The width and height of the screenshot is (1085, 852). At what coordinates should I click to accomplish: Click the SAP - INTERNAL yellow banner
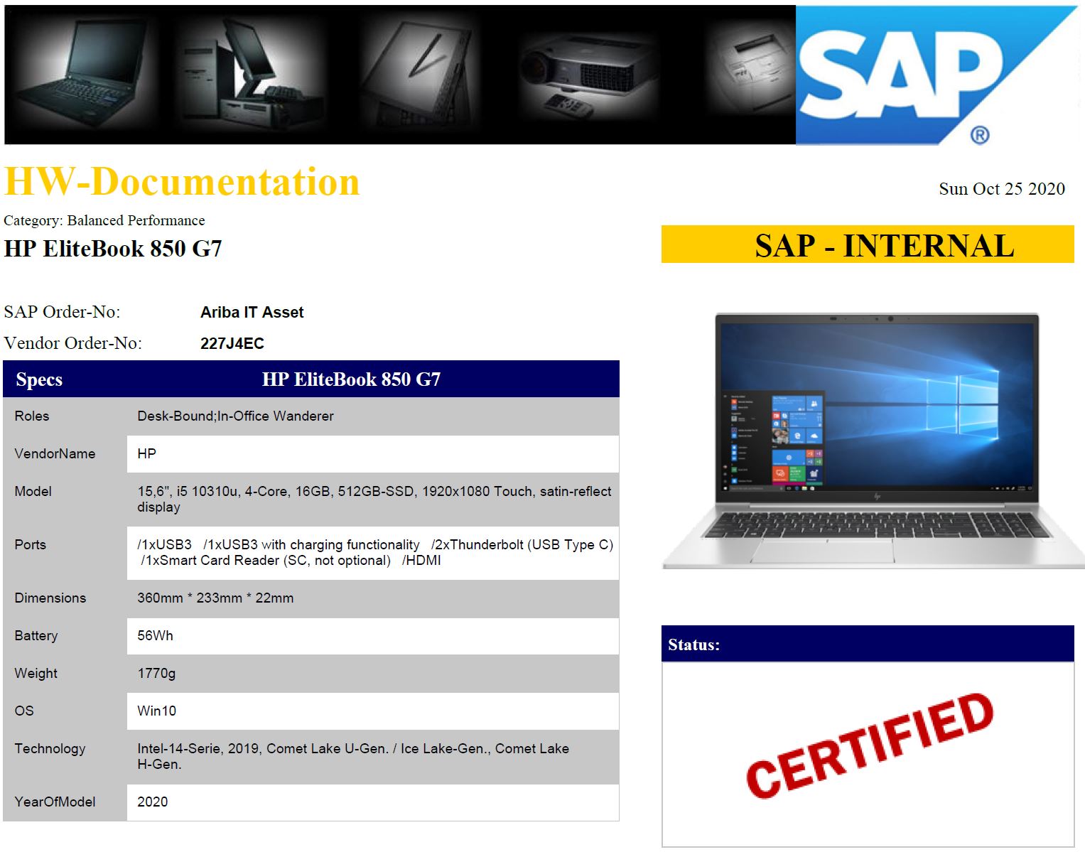point(868,244)
